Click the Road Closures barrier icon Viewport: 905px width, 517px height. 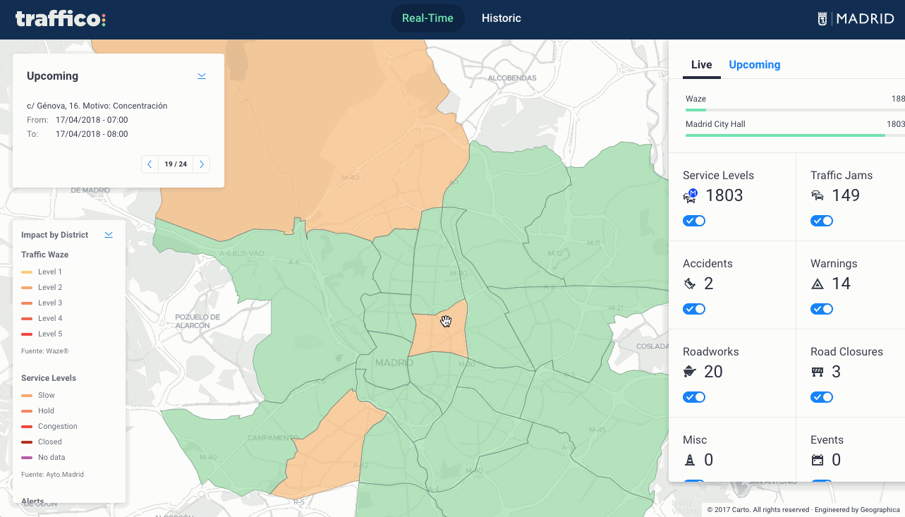(x=816, y=372)
